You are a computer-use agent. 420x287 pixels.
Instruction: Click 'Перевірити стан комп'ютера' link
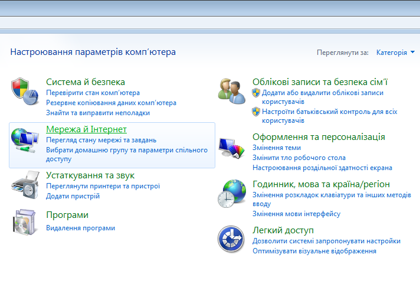point(93,93)
